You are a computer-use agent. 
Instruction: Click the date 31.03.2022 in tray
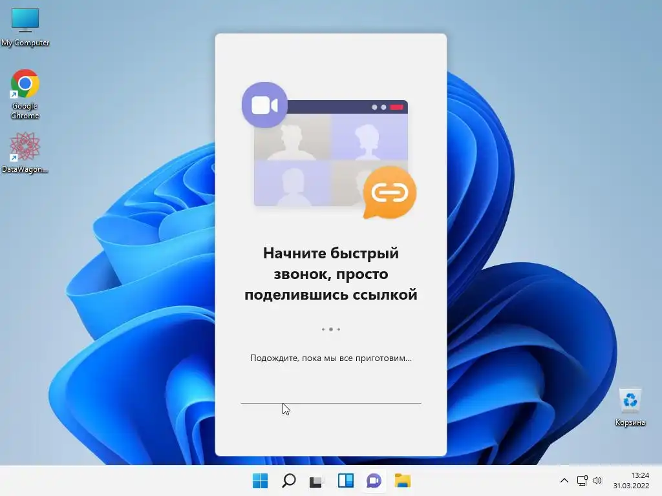631,486
